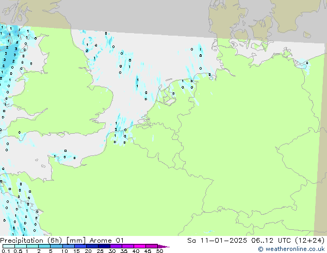
Task: Click the '0.1' legend scale label
Action: click(6, 251)
